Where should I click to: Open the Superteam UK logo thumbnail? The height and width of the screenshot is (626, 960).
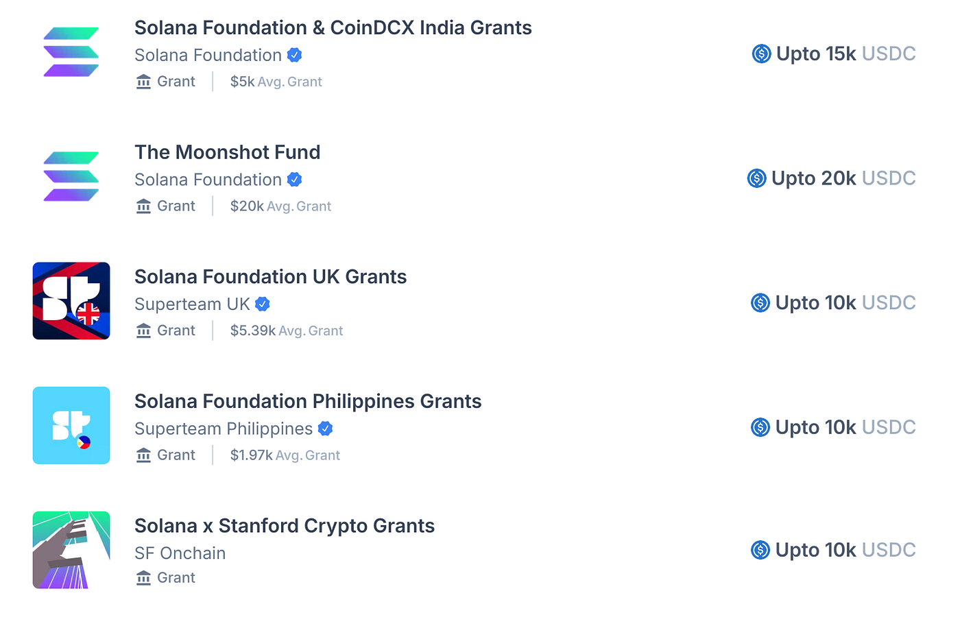(x=71, y=301)
